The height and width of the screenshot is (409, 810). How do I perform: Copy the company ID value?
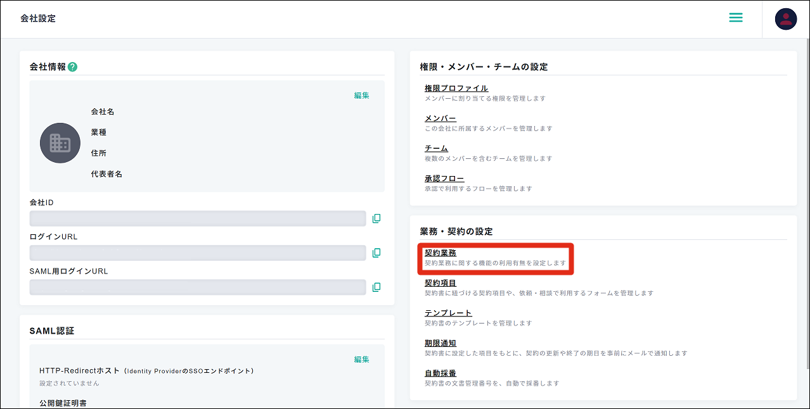point(376,218)
